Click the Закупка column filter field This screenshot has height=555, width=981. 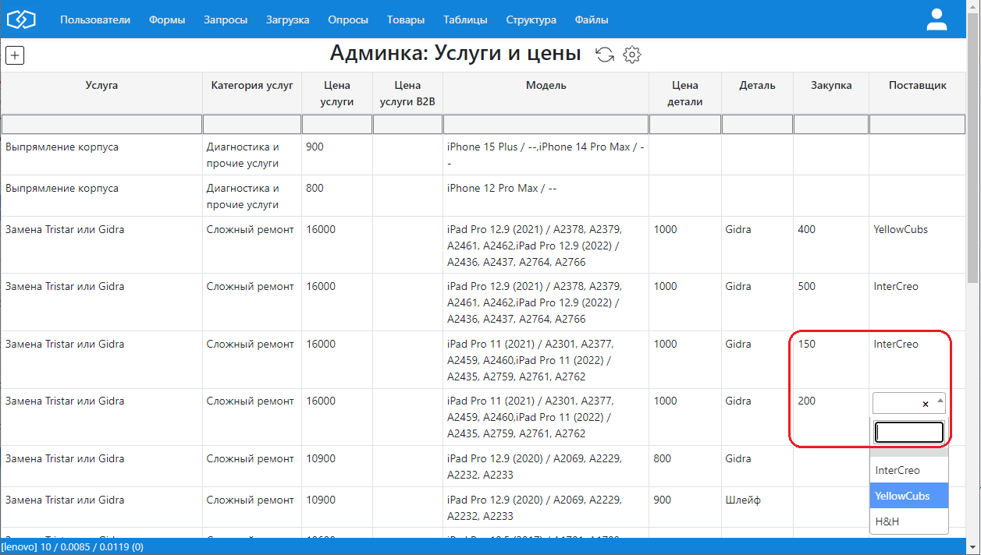[x=831, y=124]
